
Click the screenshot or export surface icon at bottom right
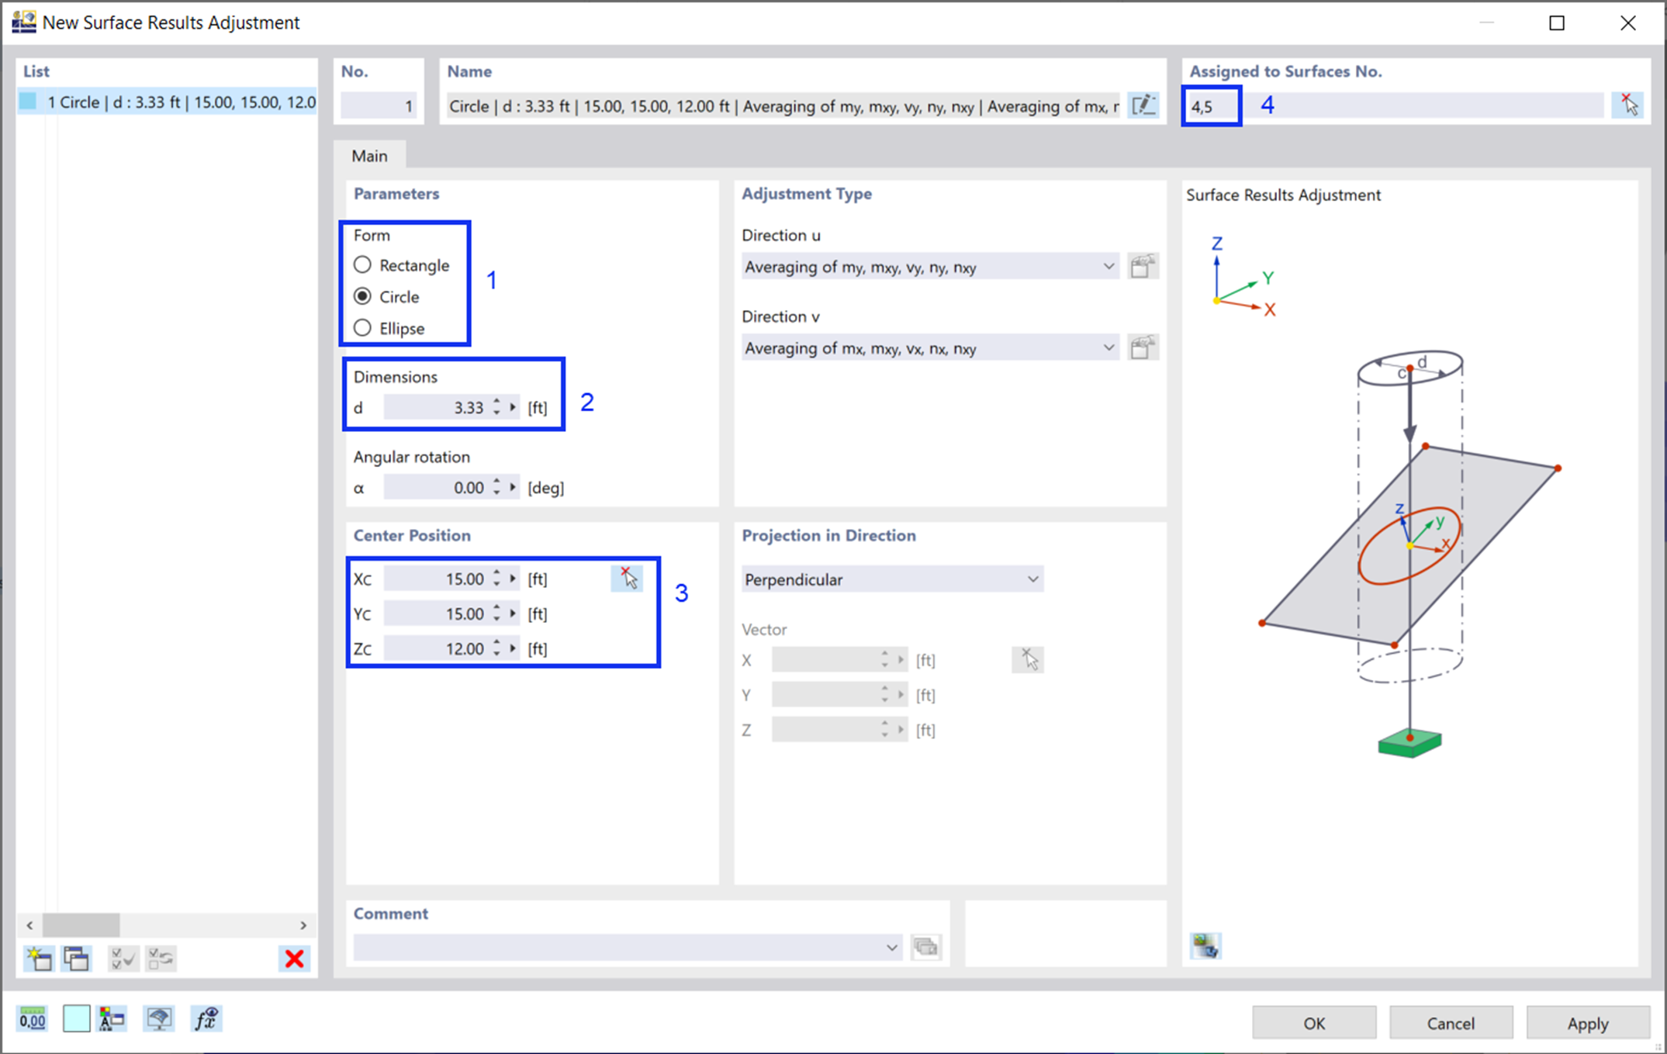1207,946
